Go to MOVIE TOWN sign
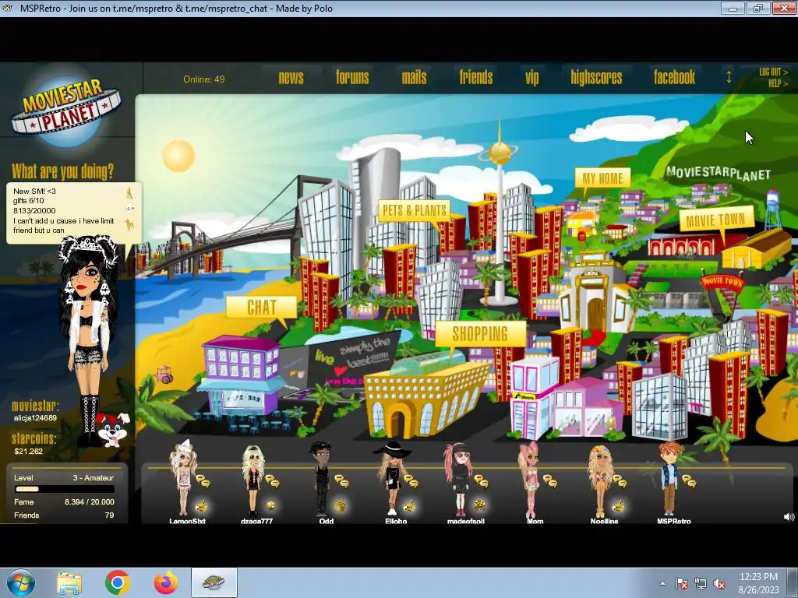Image resolution: width=798 pixels, height=598 pixels. click(x=716, y=220)
